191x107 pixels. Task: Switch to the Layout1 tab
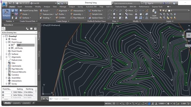[16, 103]
